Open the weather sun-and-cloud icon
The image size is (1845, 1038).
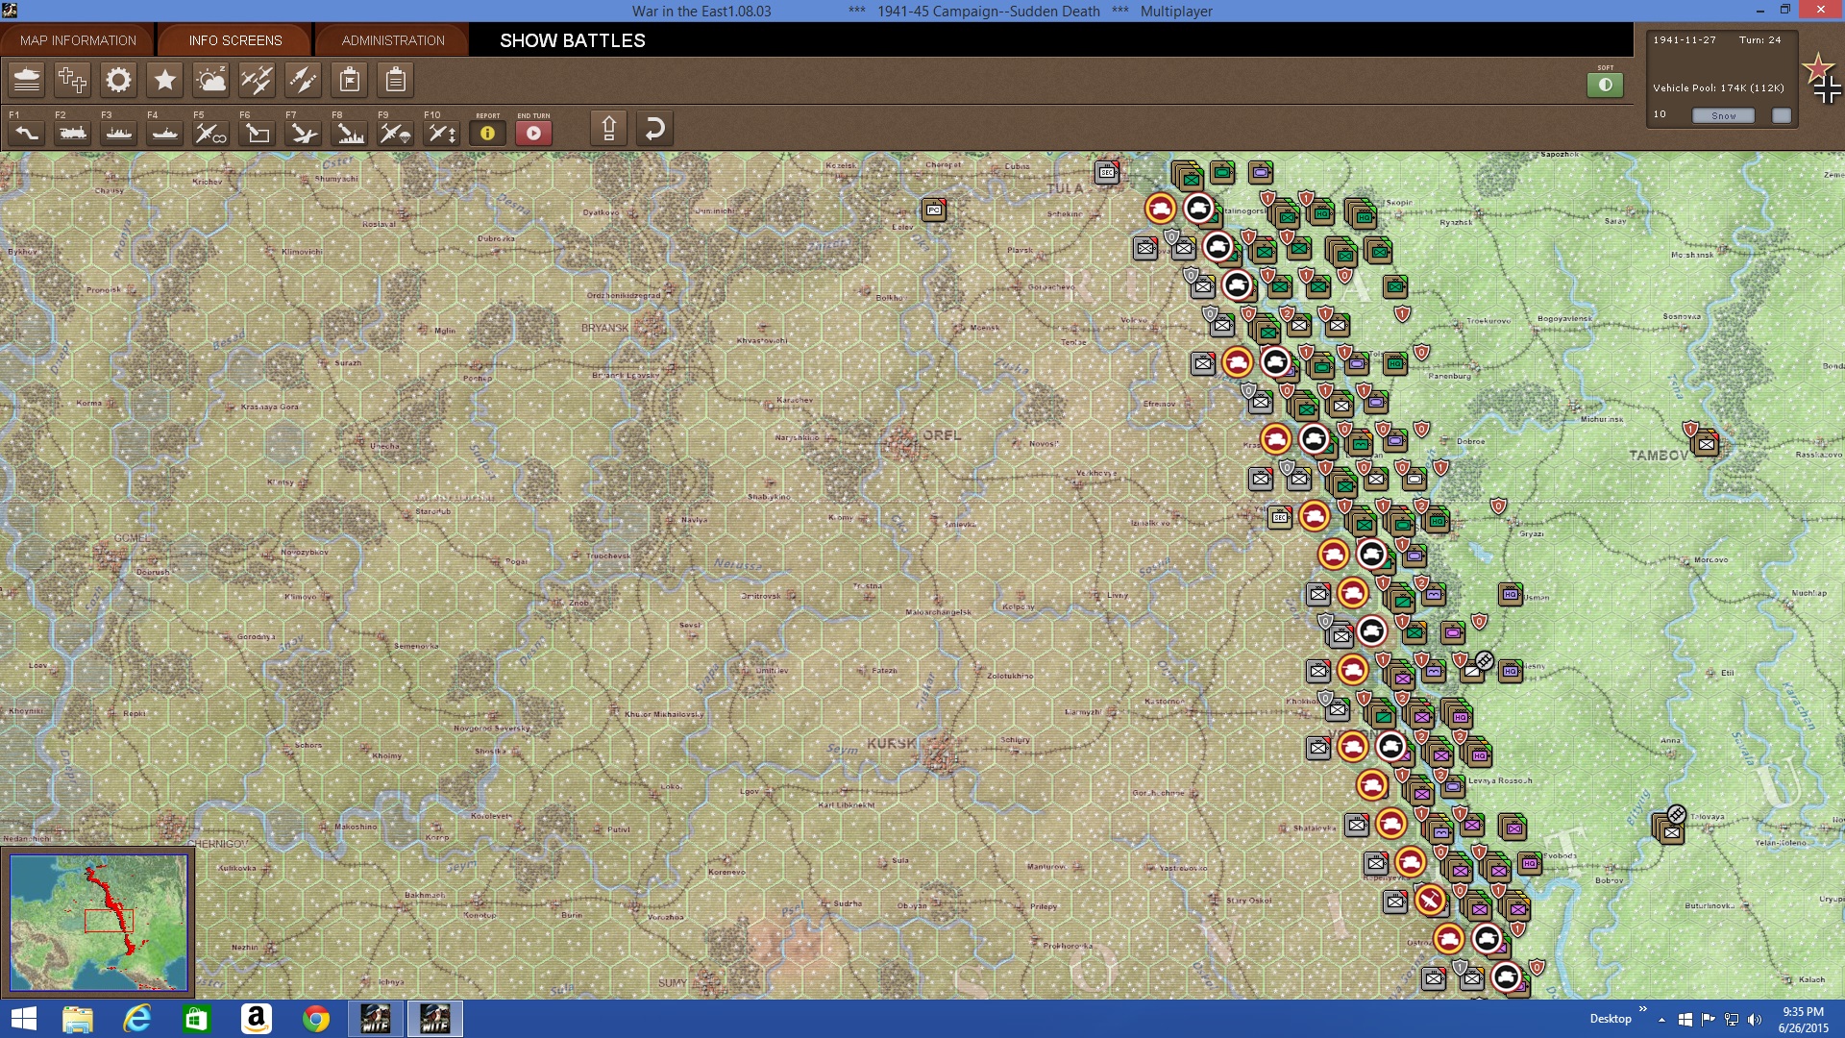[210, 80]
